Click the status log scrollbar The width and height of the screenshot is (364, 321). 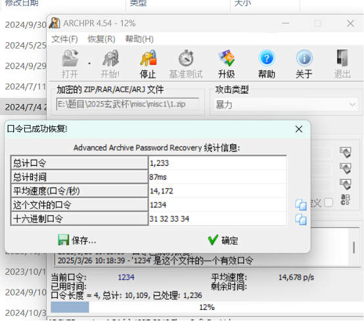click(354, 247)
